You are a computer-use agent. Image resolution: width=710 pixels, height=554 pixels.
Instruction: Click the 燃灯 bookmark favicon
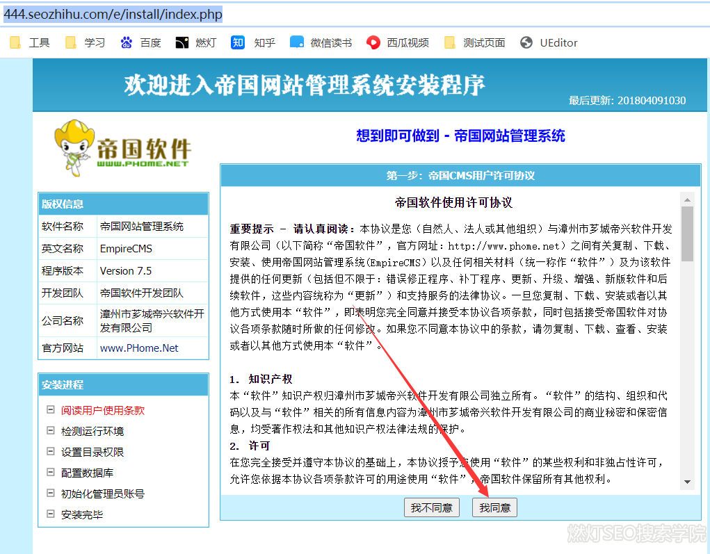click(182, 42)
